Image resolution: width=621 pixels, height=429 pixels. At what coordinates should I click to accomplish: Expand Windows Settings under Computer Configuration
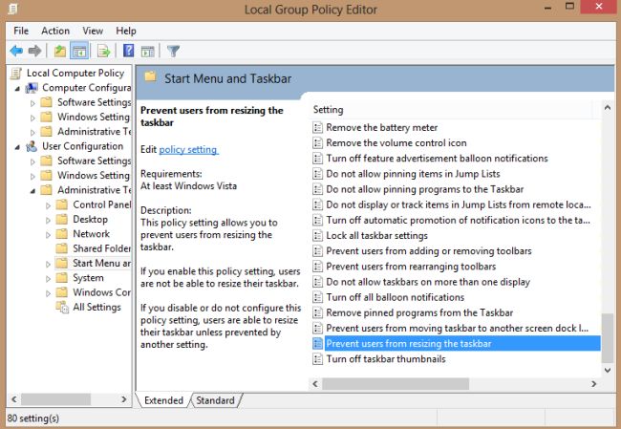[32, 118]
